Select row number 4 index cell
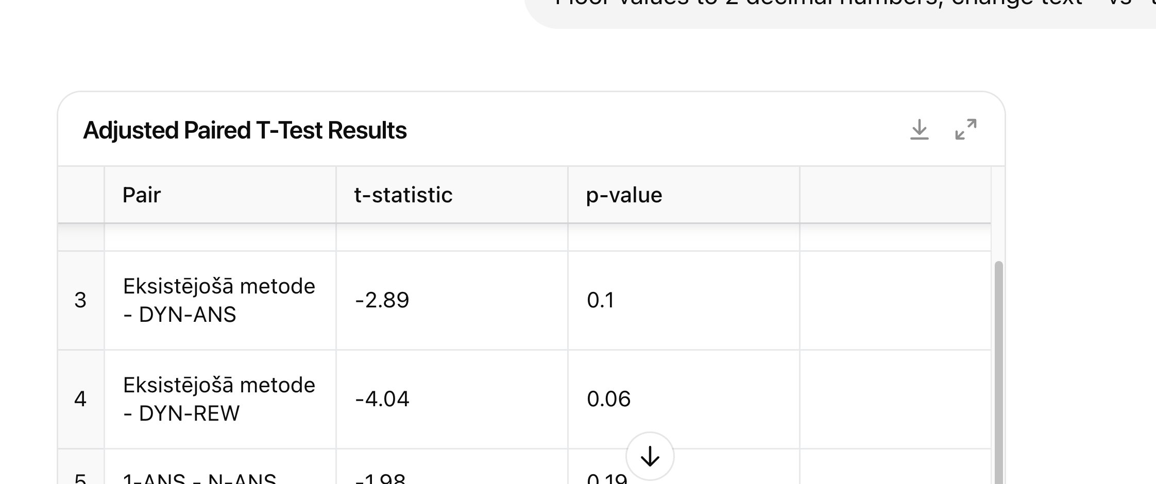Viewport: 1156px width, 484px height. (81, 400)
